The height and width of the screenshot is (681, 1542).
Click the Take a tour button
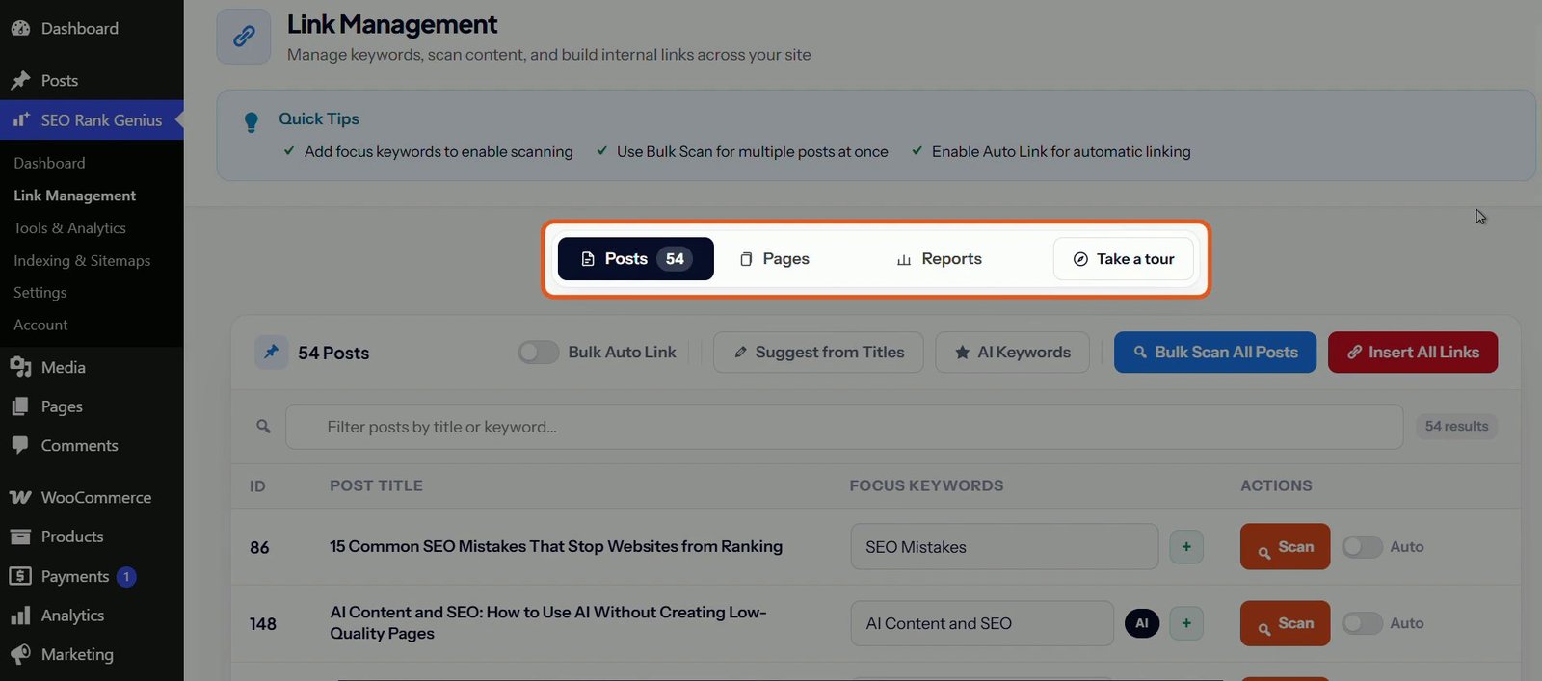click(1124, 259)
